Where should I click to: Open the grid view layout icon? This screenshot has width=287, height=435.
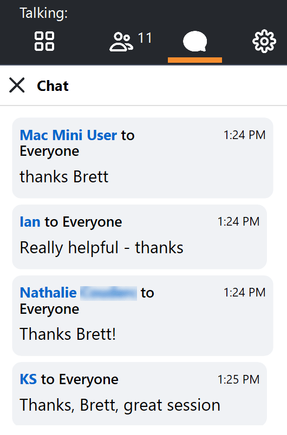point(44,41)
